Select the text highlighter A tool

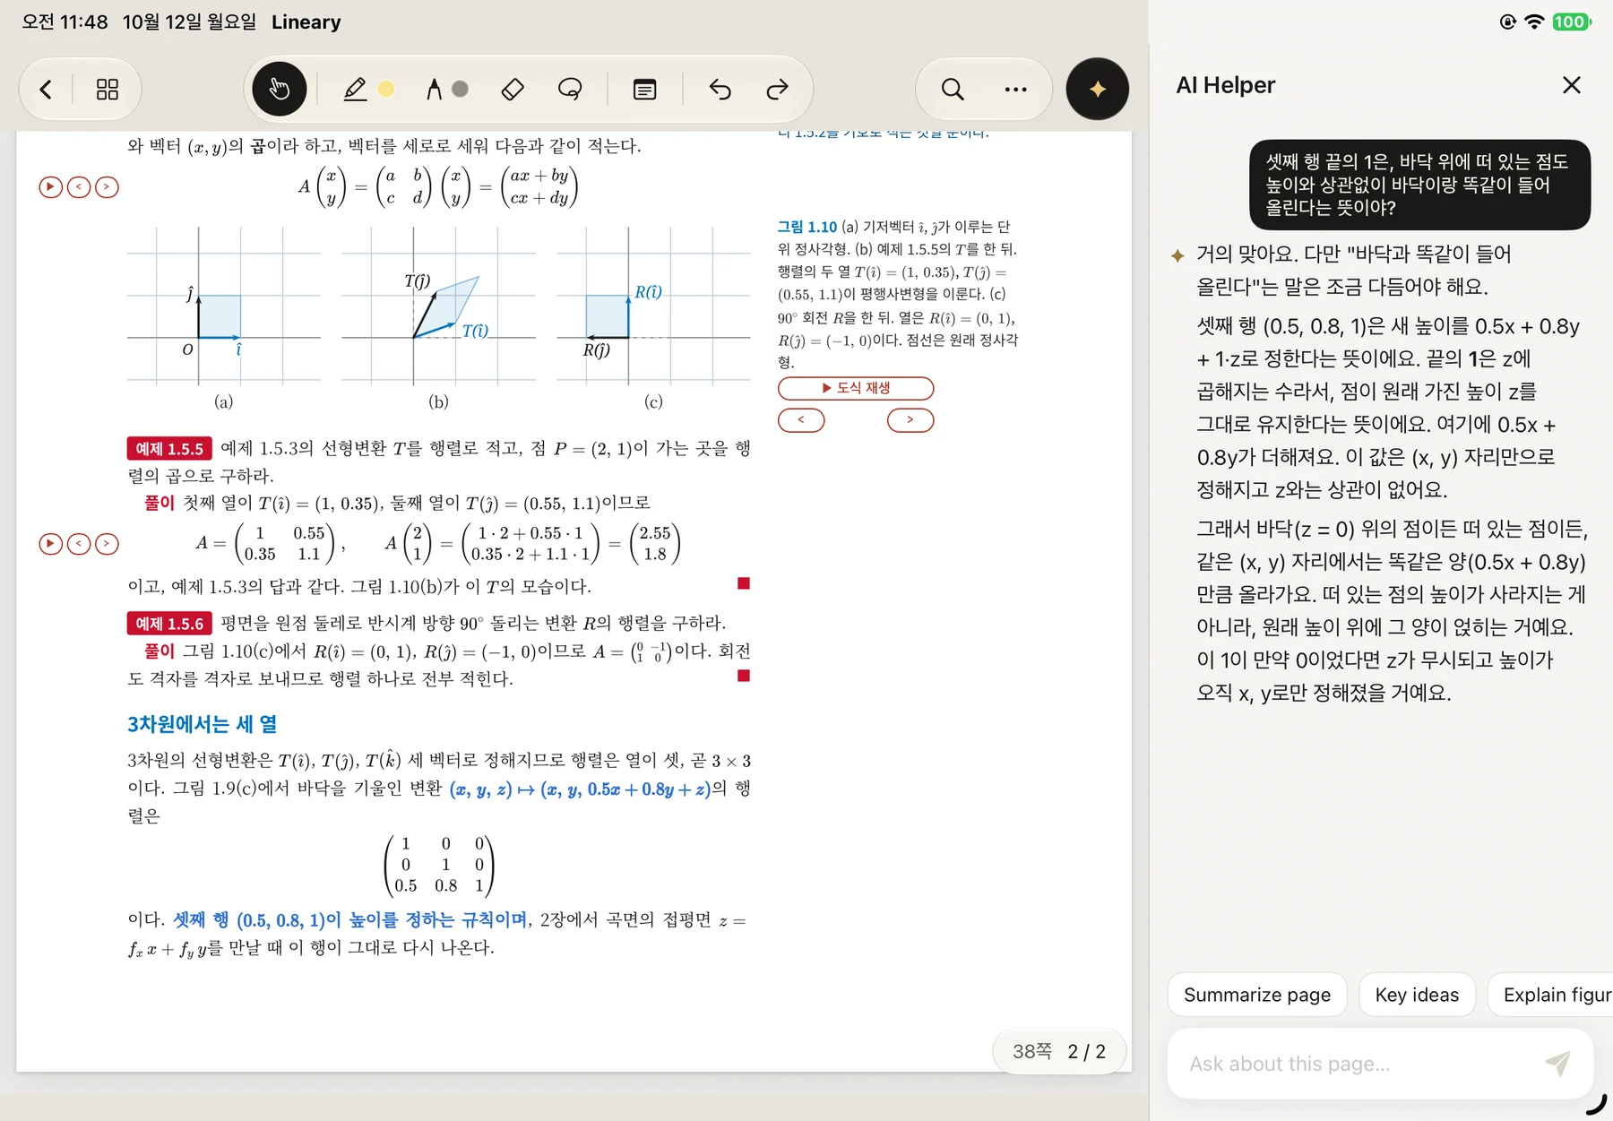pos(434,89)
